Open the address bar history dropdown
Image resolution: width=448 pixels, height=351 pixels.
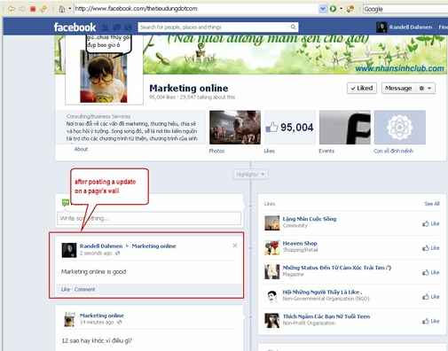tap(322, 9)
